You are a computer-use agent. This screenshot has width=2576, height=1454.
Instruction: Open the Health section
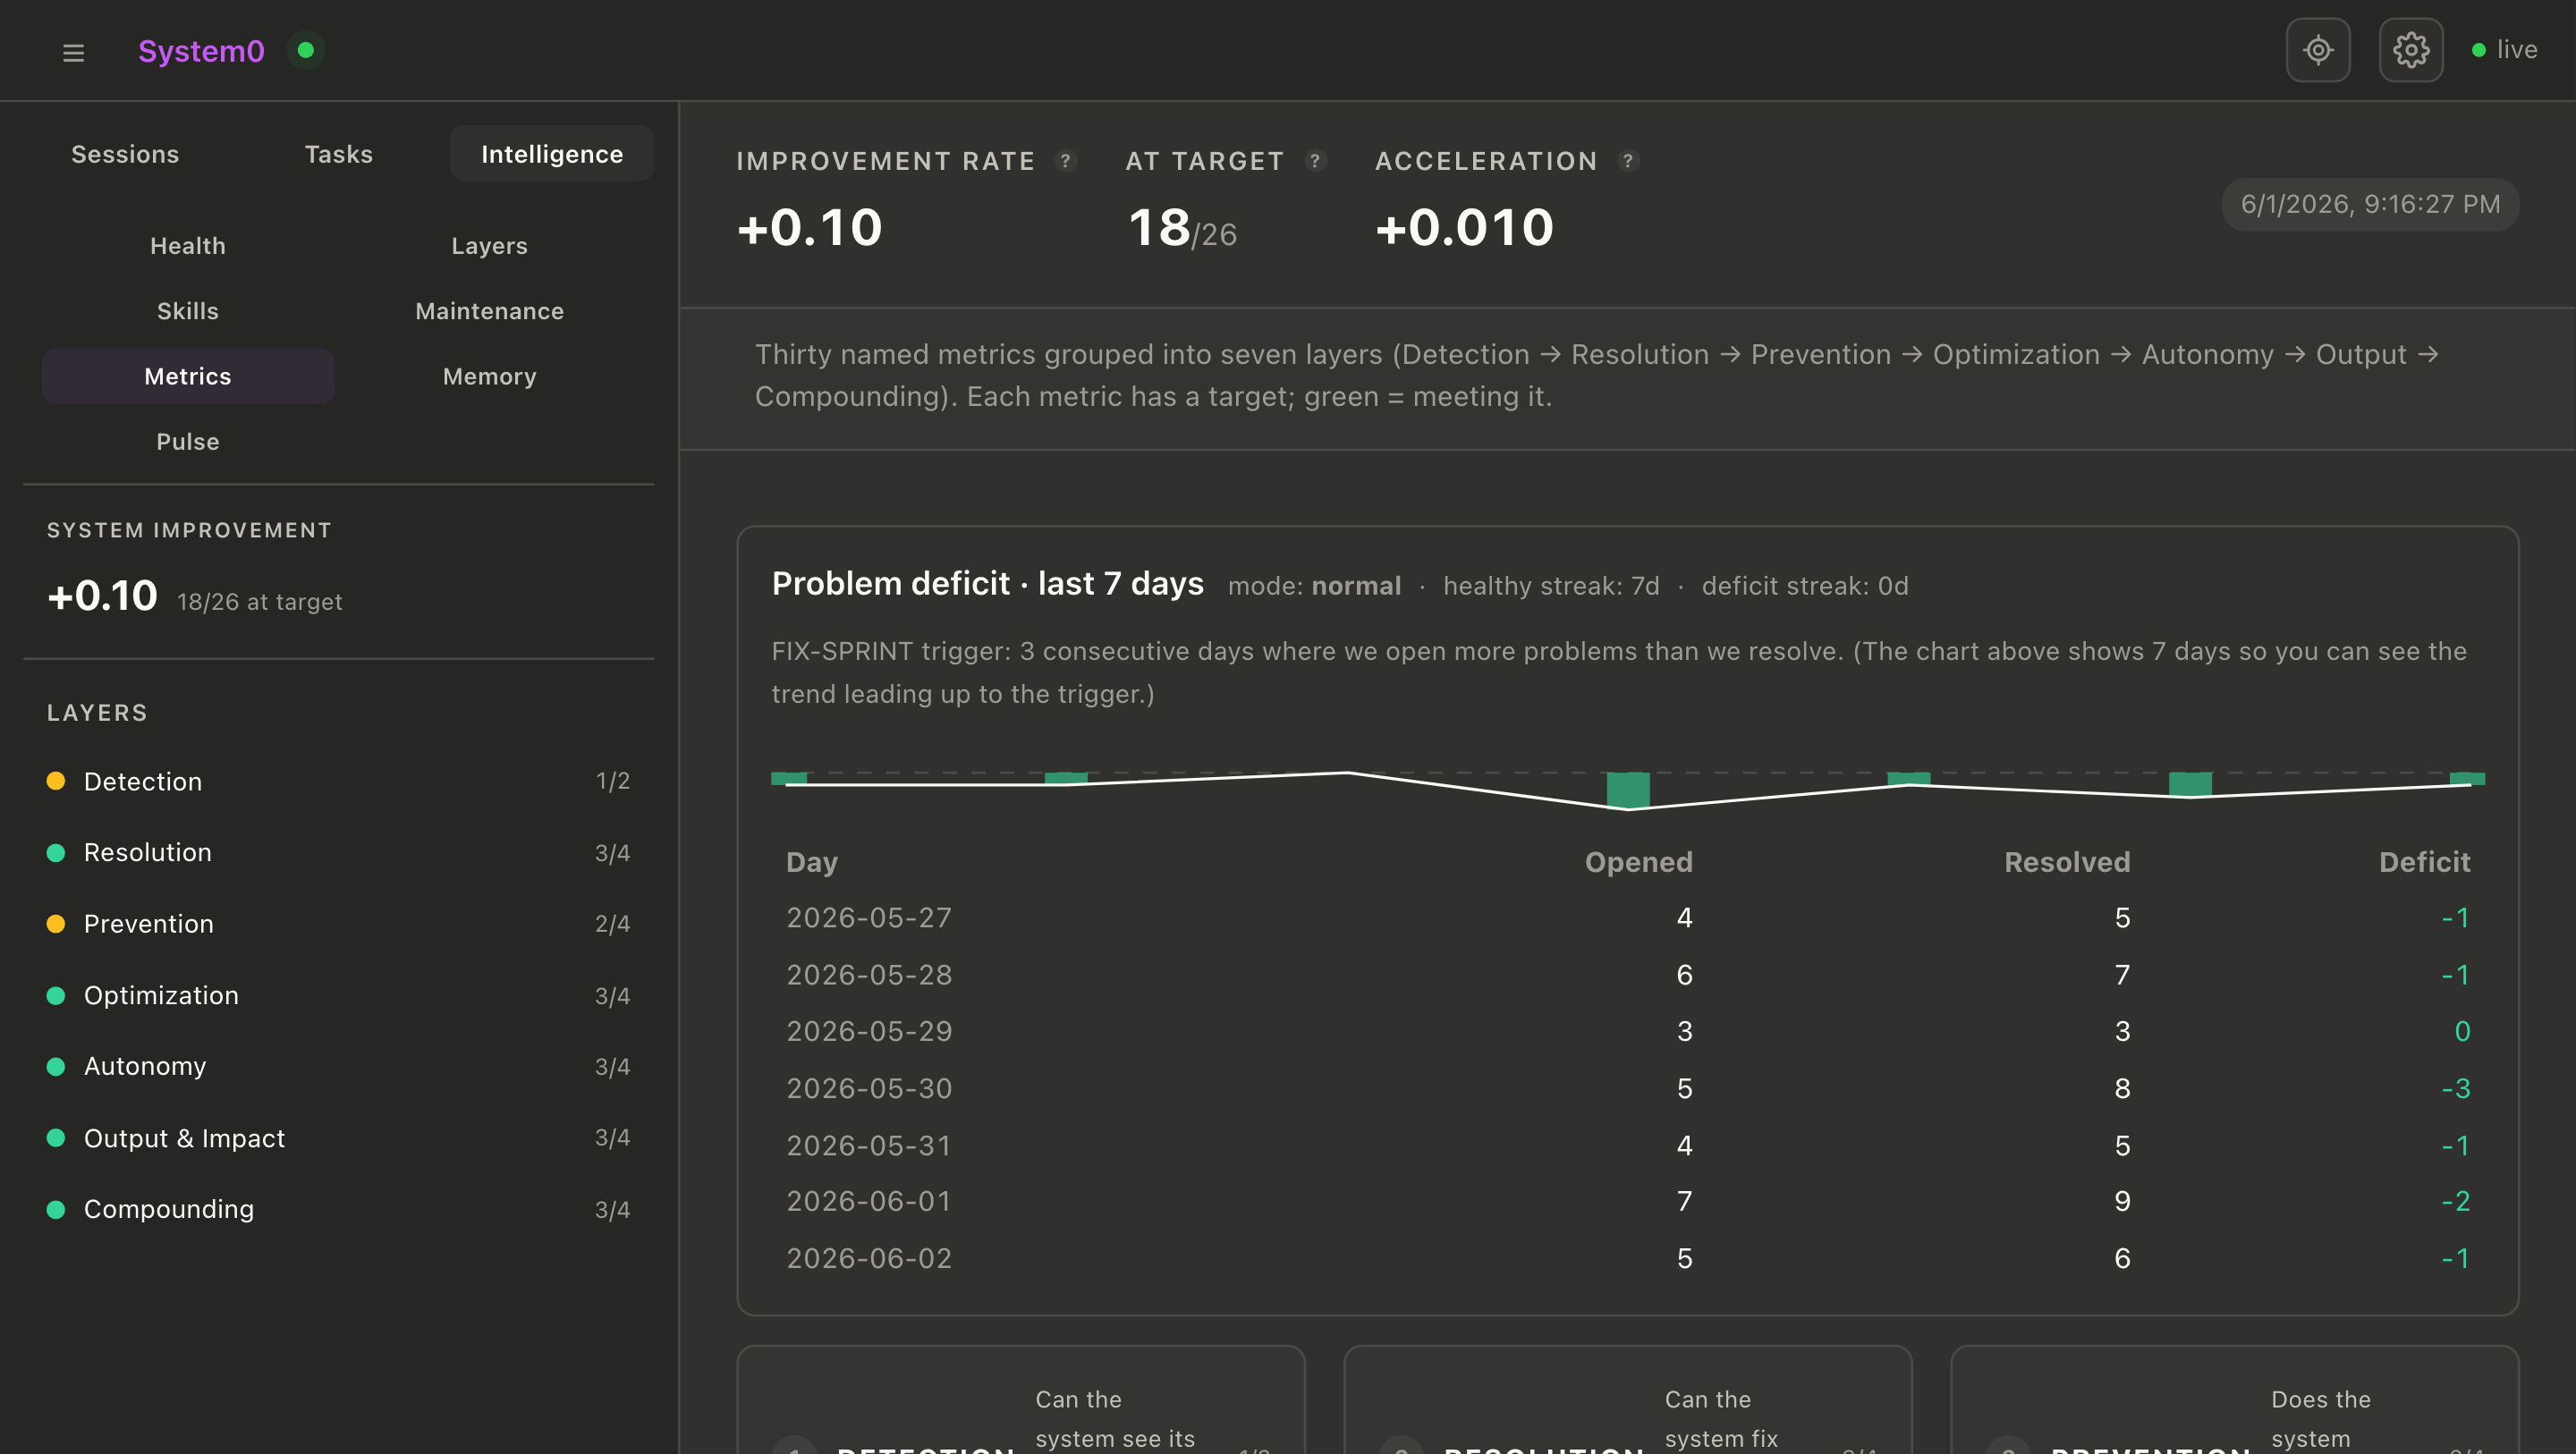(188, 246)
